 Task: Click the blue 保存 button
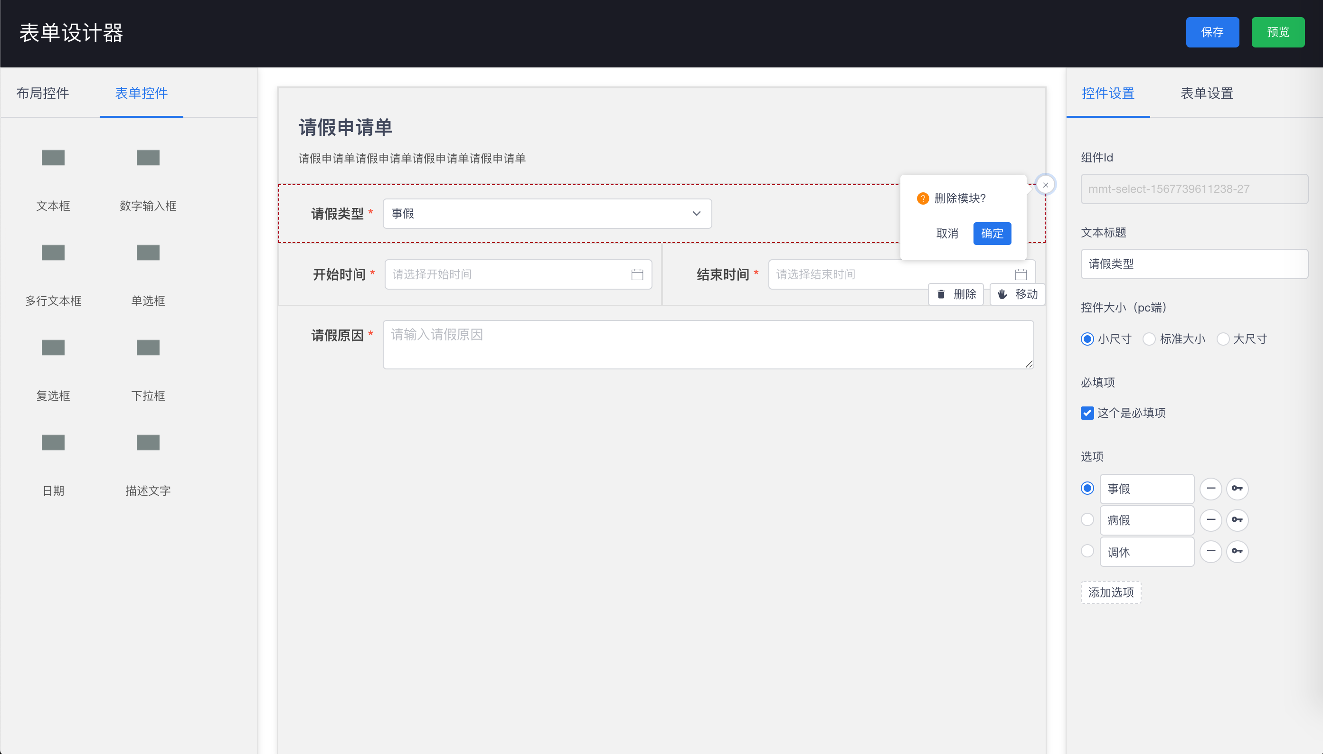click(x=1212, y=32)
